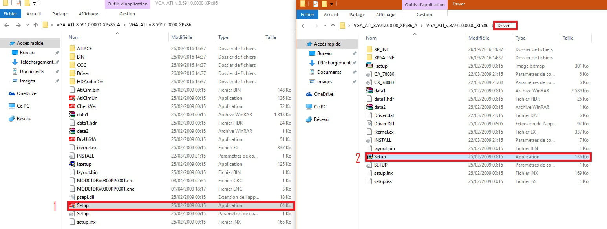Click the Téléchargements arrow icon in Driver window sidebar
Image resolution: width=607 pixels, height=229 pixels.
coord(312,63)
